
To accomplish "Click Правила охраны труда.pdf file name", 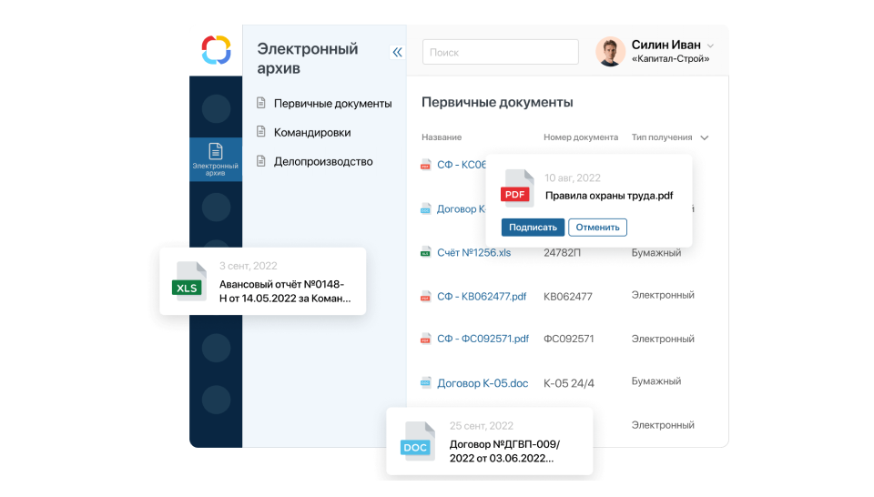I will [x=609, y=196].
